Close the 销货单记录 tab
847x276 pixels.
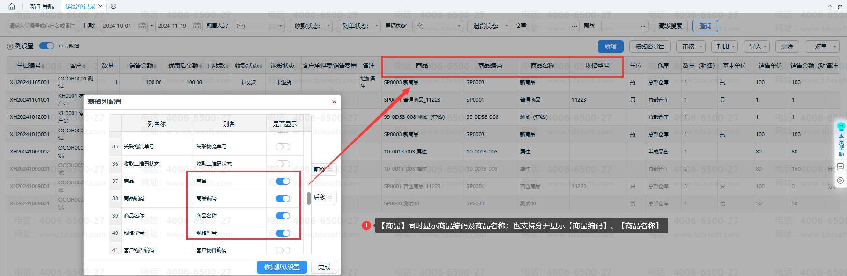pos(100,7)
